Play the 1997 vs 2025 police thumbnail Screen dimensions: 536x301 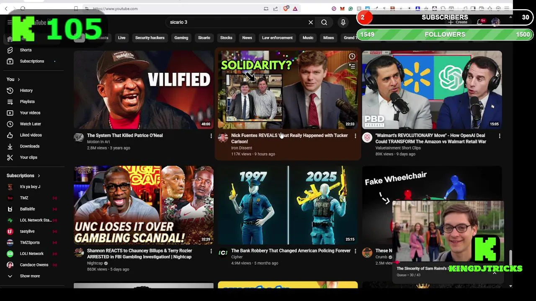288,205
